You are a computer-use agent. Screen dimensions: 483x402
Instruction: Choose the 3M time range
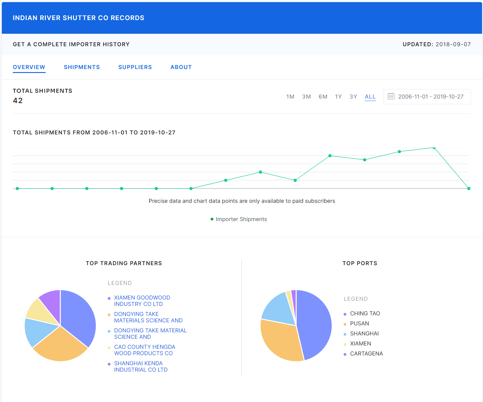(x=306, y=97)
